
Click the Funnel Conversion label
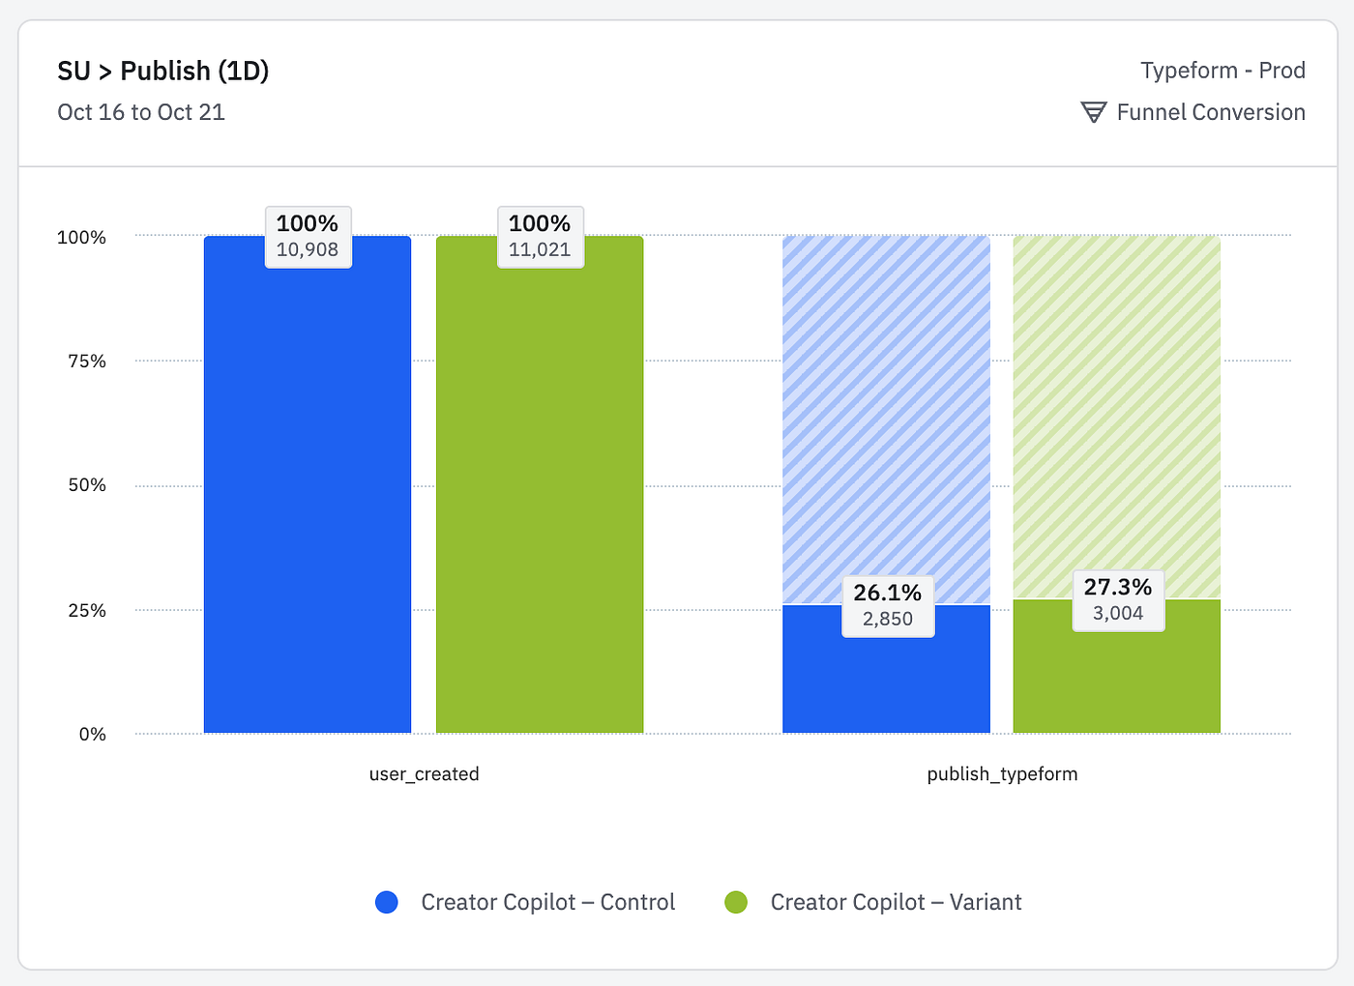click(x=1211, y=112)
